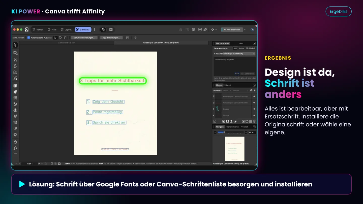Switch to the Vektor persona
The width and height of the screenshot is (363, 204).
click(x=38, y=30)
